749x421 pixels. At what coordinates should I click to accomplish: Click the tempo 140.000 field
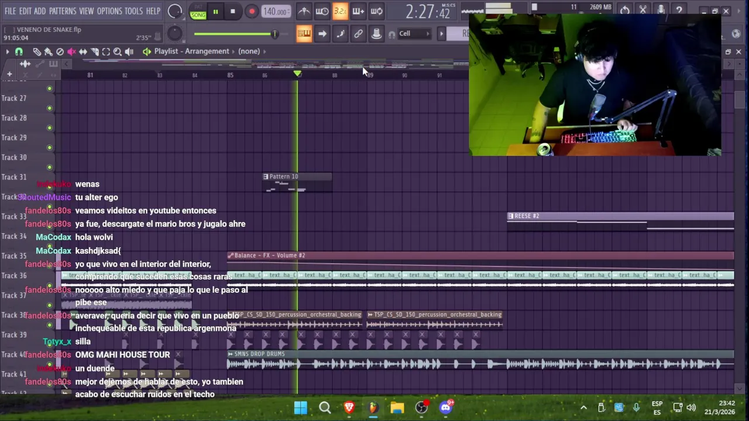click(x=275, y=11)
